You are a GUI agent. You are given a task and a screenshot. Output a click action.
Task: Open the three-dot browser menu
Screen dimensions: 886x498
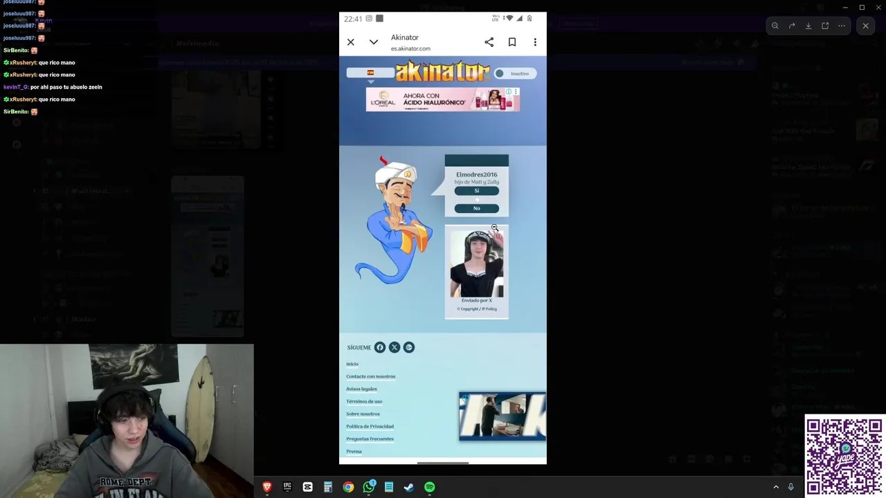click(x=535, y=42)
